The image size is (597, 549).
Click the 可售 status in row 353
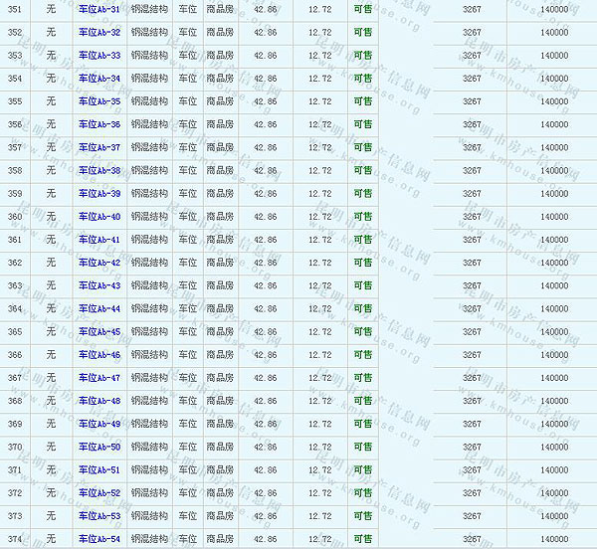pyautogui.click(x=363, y=56)
